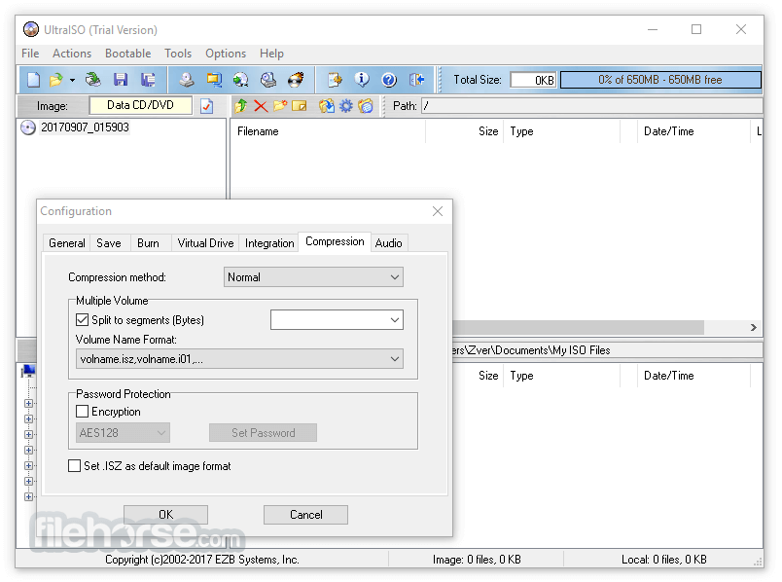Click the red X Delete icon
782x582 pixels.
coord(261,106)
